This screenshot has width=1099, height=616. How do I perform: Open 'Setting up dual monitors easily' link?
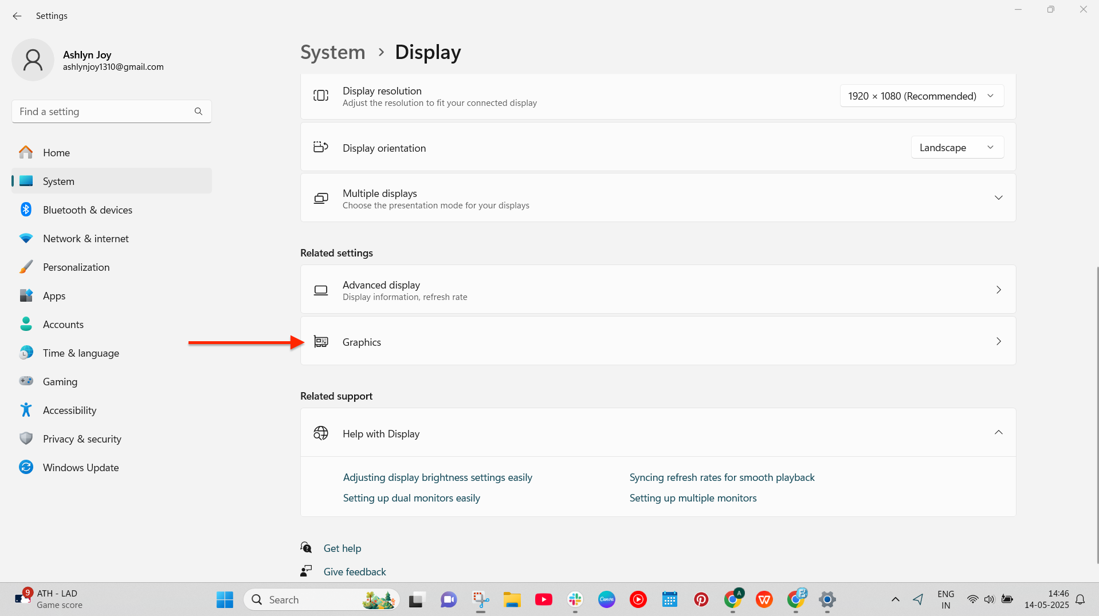(411, 498)
